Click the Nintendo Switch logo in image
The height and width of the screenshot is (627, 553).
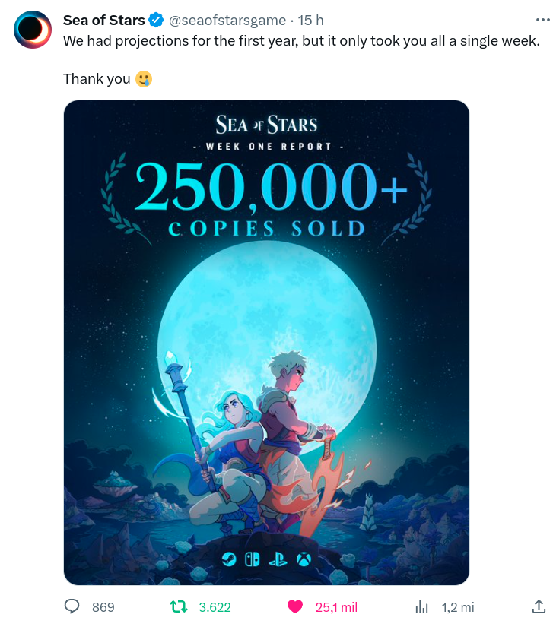252,559
